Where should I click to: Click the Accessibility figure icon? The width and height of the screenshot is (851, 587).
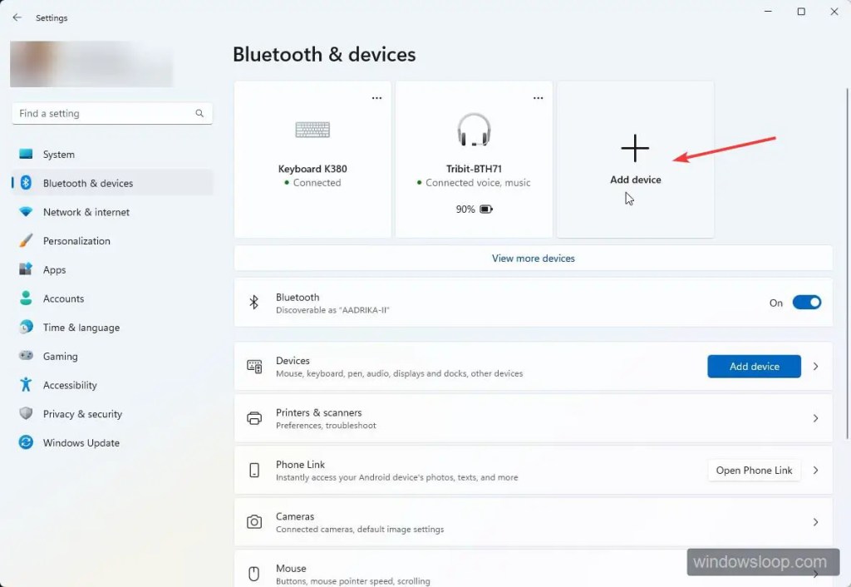(x=26, y=385)
